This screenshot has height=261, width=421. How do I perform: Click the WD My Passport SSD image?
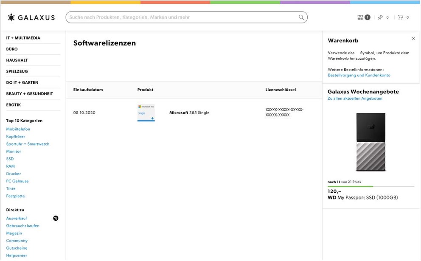[x=371, y=142]
